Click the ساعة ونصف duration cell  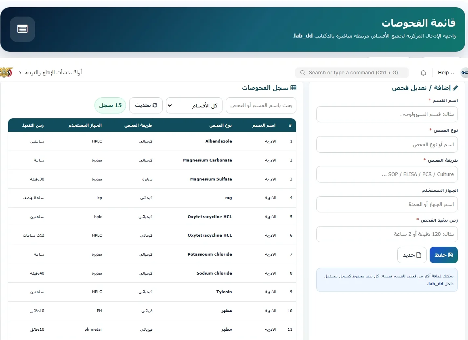click(x=34, y=198)
